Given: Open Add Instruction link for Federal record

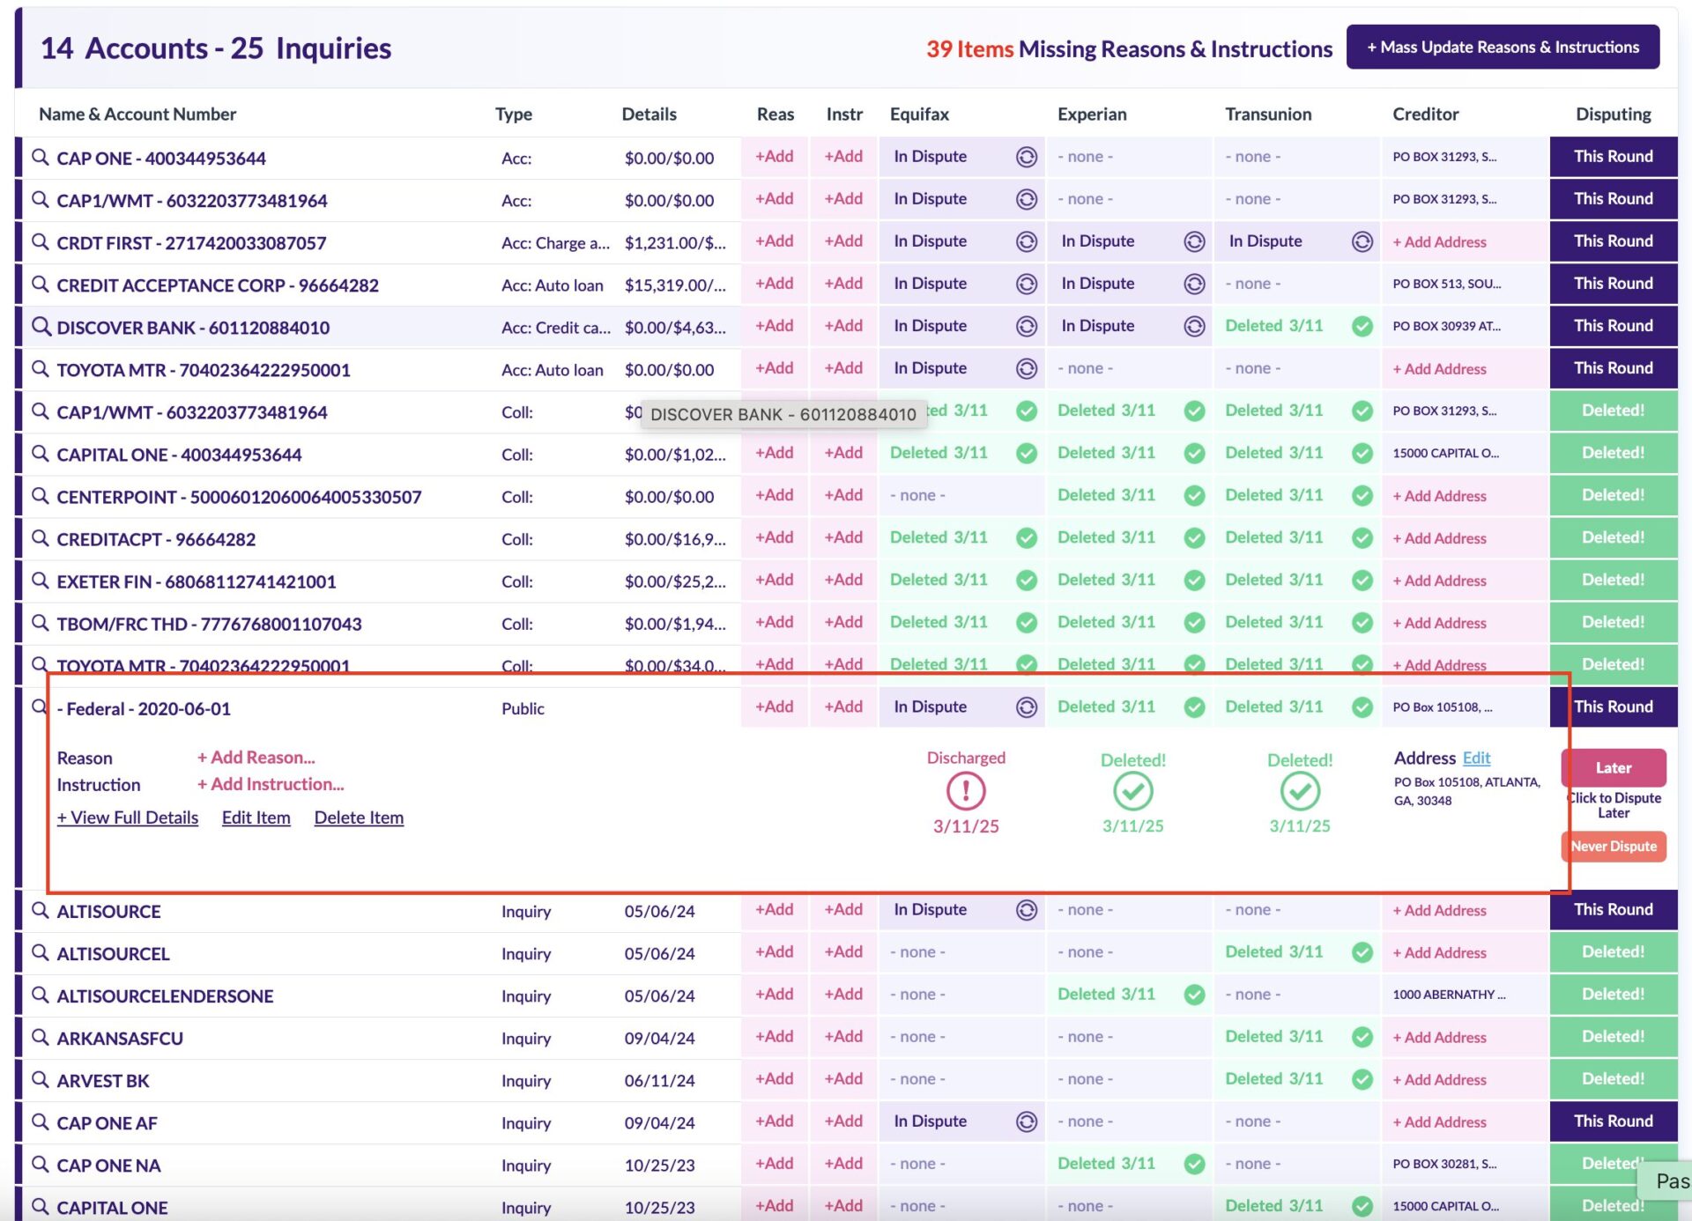Looking at the screenshot, I should pyautogui.click(x=271, y=784).
